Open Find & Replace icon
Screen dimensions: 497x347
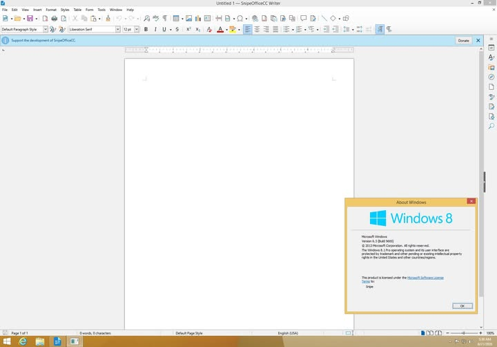coord(146,19)
